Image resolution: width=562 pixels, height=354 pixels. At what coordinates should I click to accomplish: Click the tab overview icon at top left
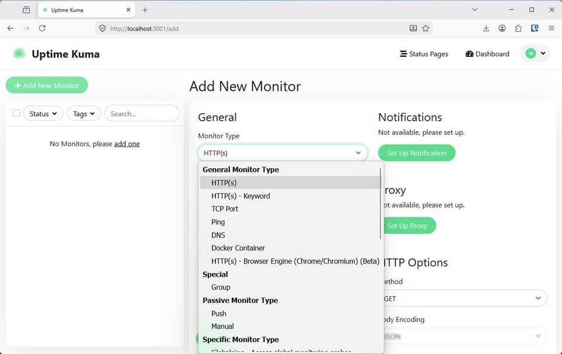(x=26, y=10)
